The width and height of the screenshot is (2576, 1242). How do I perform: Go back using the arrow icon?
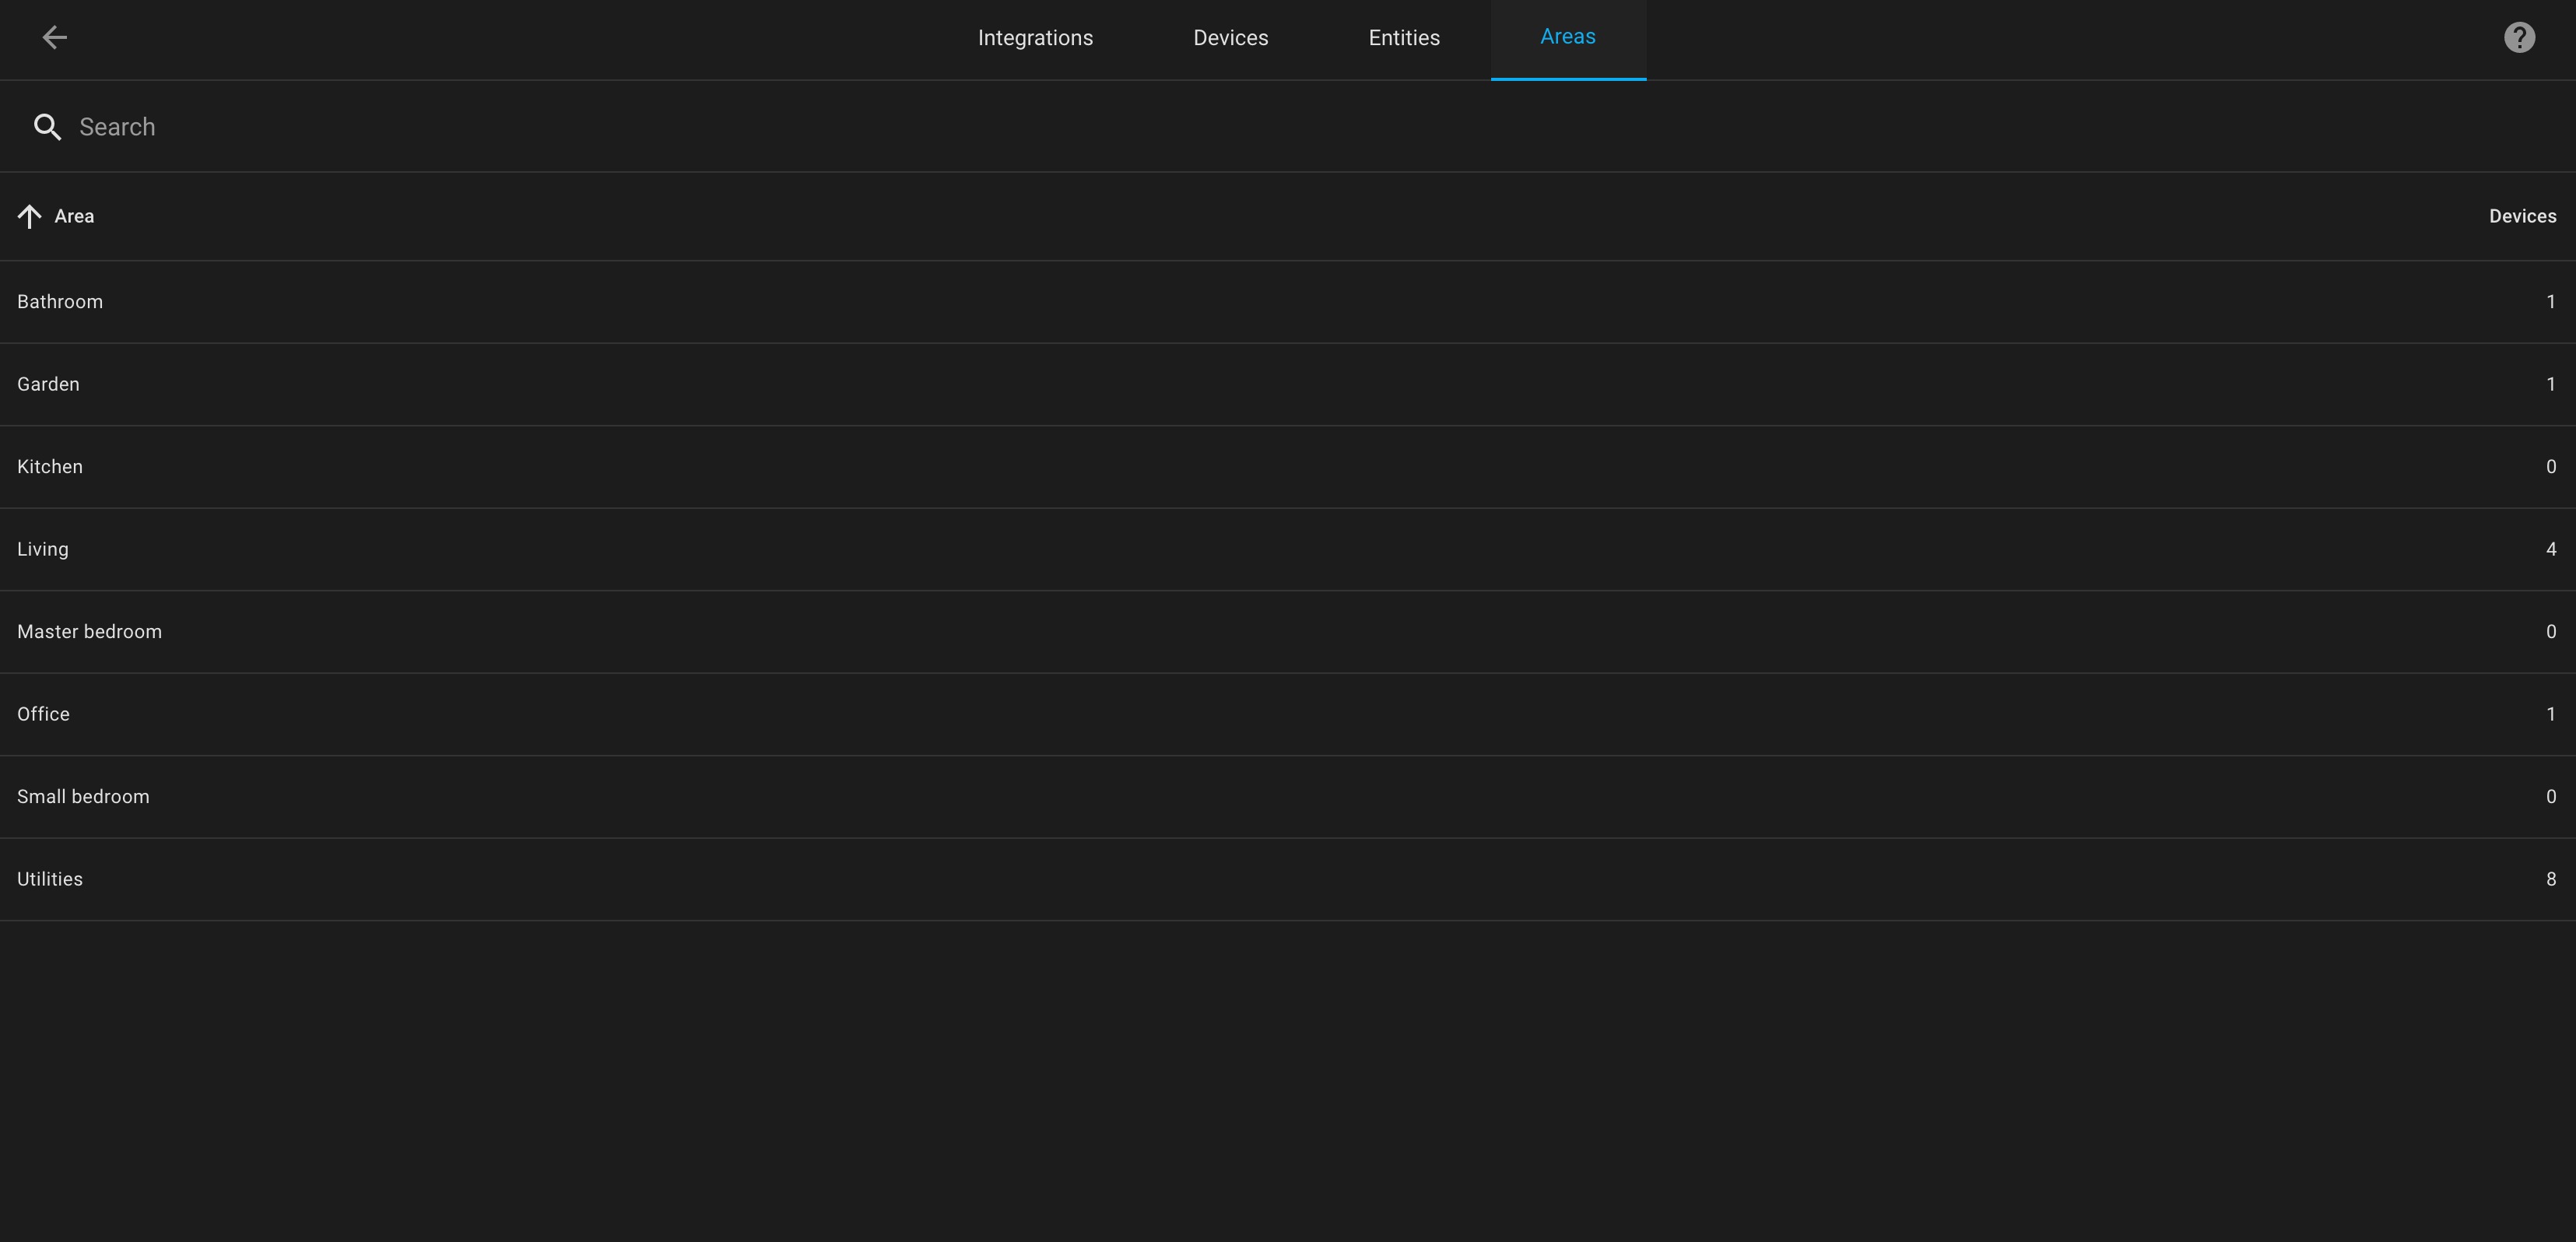click(54, 38)
